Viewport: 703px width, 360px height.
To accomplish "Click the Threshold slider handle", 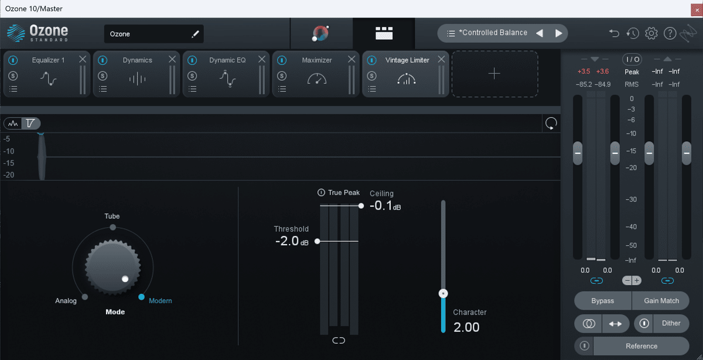I will [318, 241].
